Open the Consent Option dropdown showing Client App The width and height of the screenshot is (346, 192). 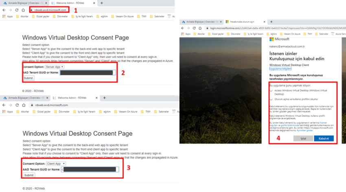click(56, 164)
